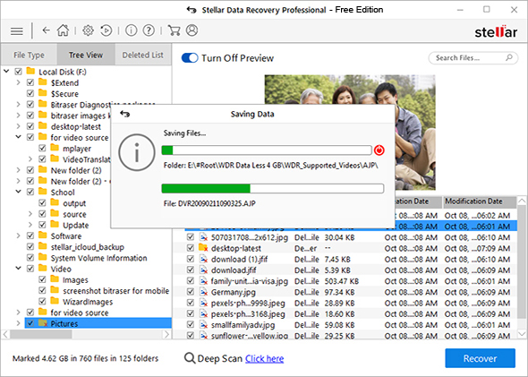This screenshot has height=377, width=528.
Task: Open the help question mark icon
Action: point(149,30)
